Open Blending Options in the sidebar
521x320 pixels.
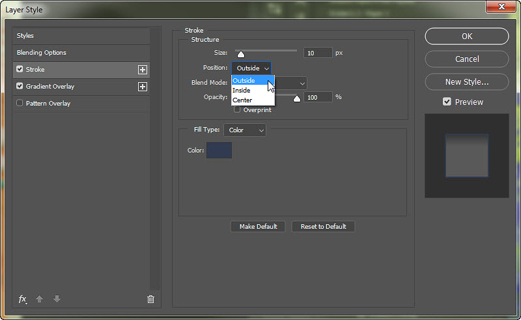(81, 53)
